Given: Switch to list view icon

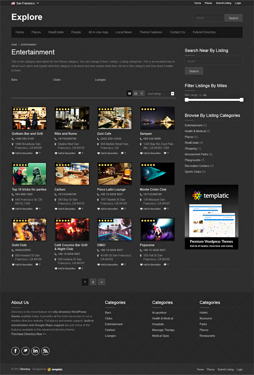Looking at the screenshot, I should pos(136,94).
